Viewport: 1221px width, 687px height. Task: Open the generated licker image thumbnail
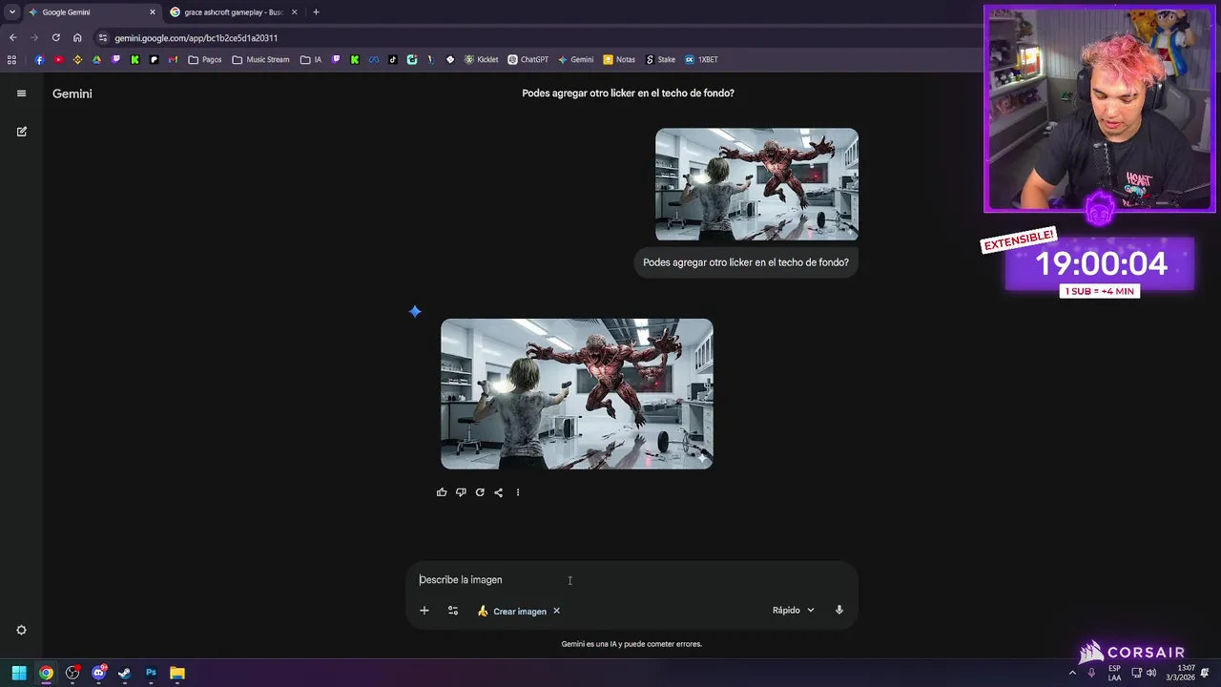coord(577,394)
